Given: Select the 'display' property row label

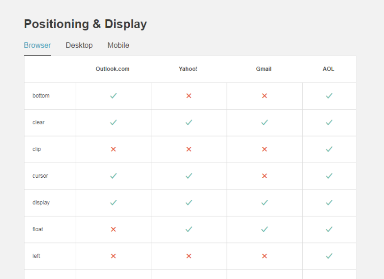Looking at the screenshot, I should tap(41, 203).
